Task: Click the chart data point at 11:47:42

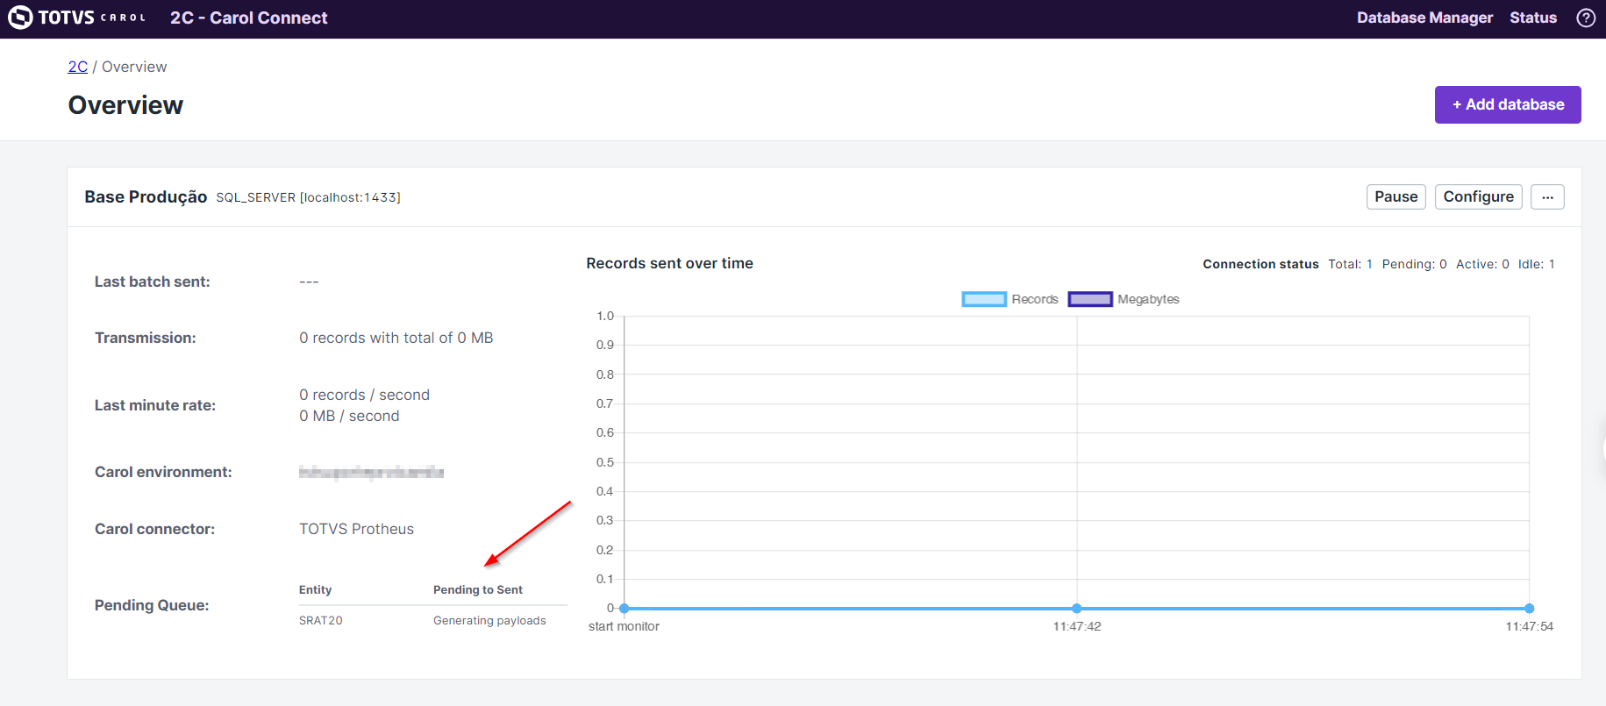Action: (1076, 608)
